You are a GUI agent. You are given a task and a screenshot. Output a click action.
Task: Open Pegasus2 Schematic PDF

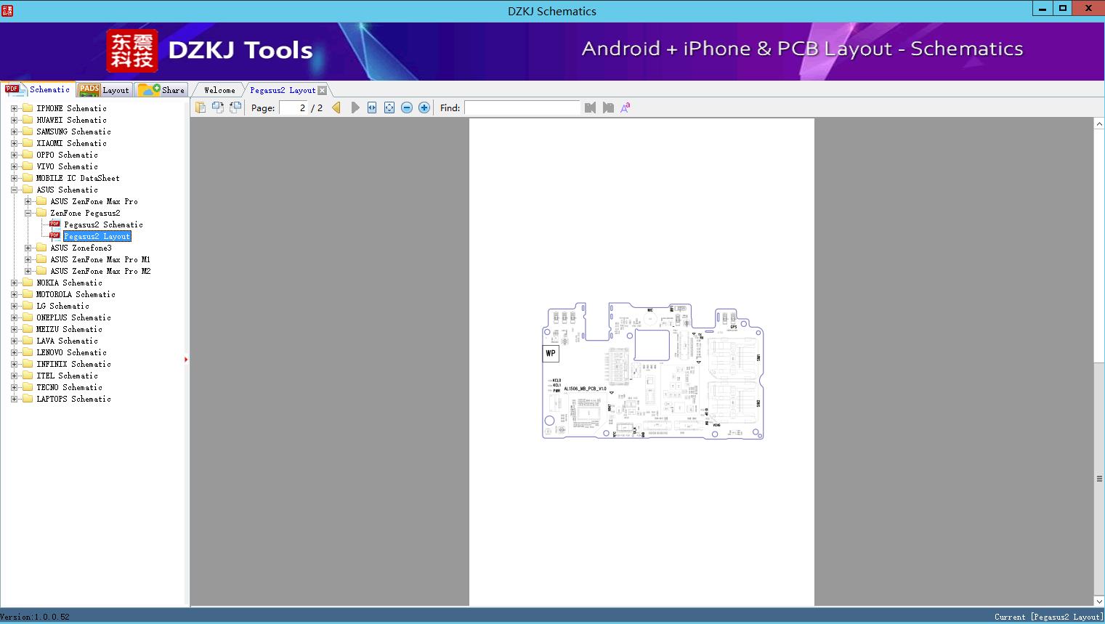[102, 224]
